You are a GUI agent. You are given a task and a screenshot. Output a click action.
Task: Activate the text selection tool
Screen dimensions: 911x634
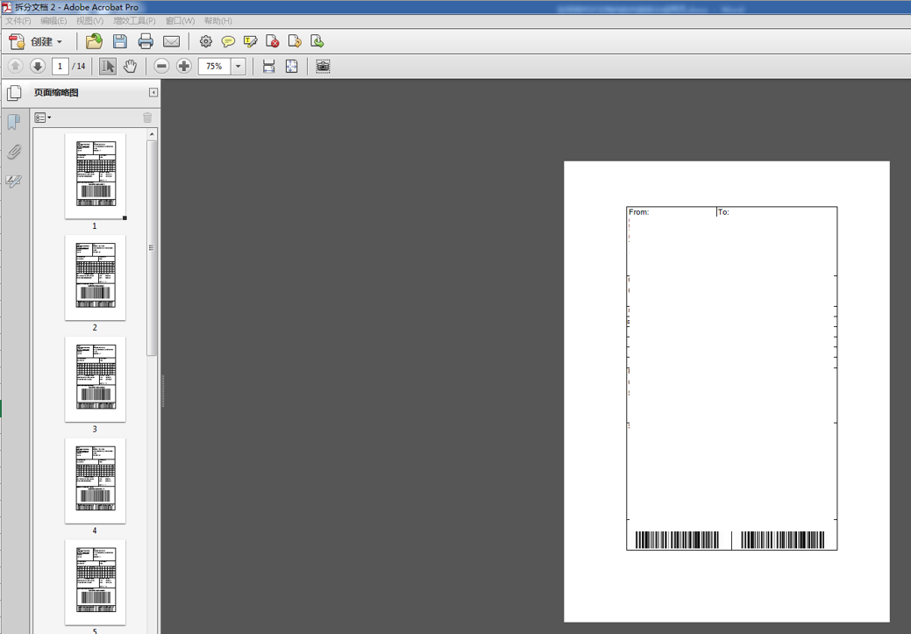coord(108,67)
